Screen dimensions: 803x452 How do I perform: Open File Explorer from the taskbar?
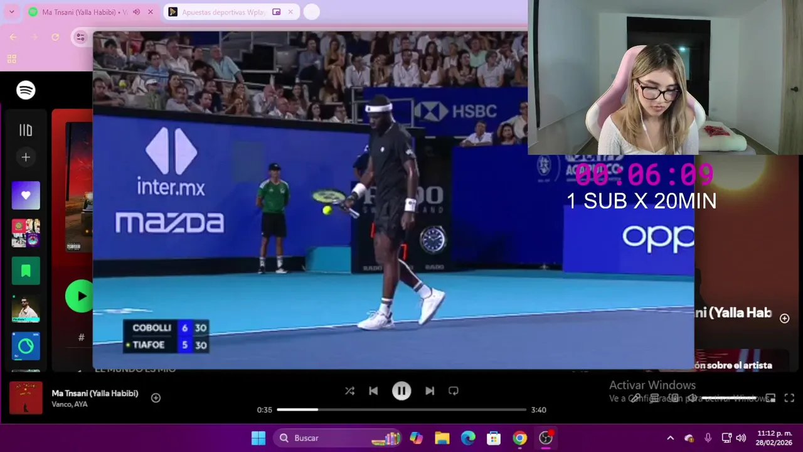442,438
